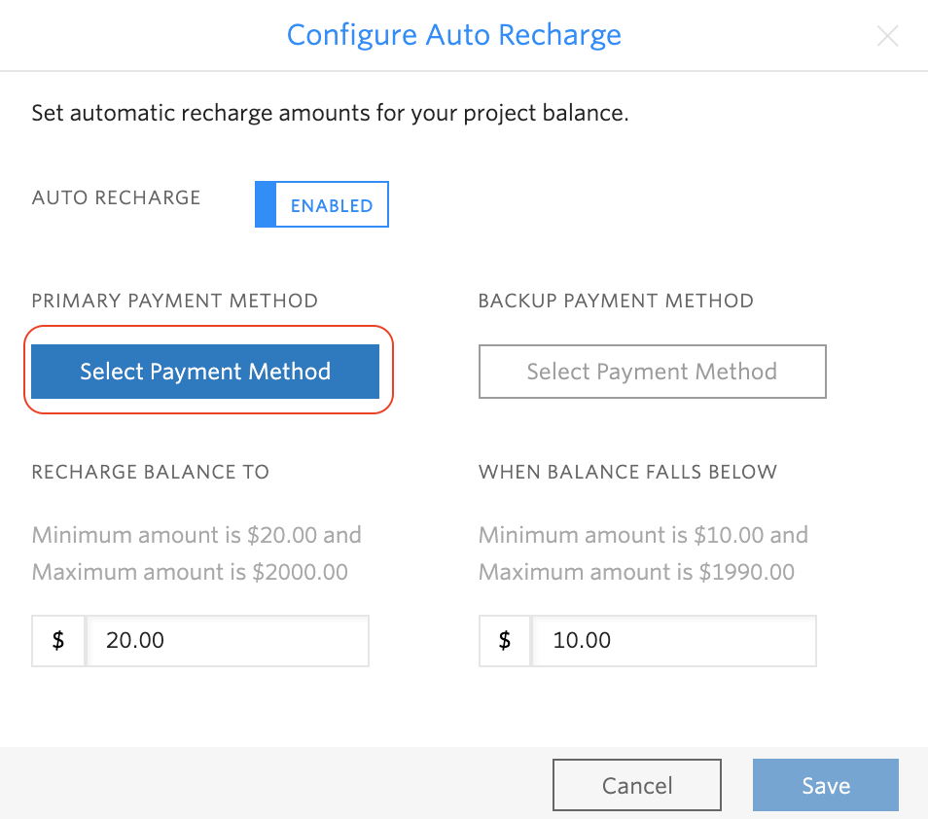Image resolution: width=928 pixels, height=819 pixels.
Task: Click the dollar sign beside 10.00
Action: click(505, 640)
